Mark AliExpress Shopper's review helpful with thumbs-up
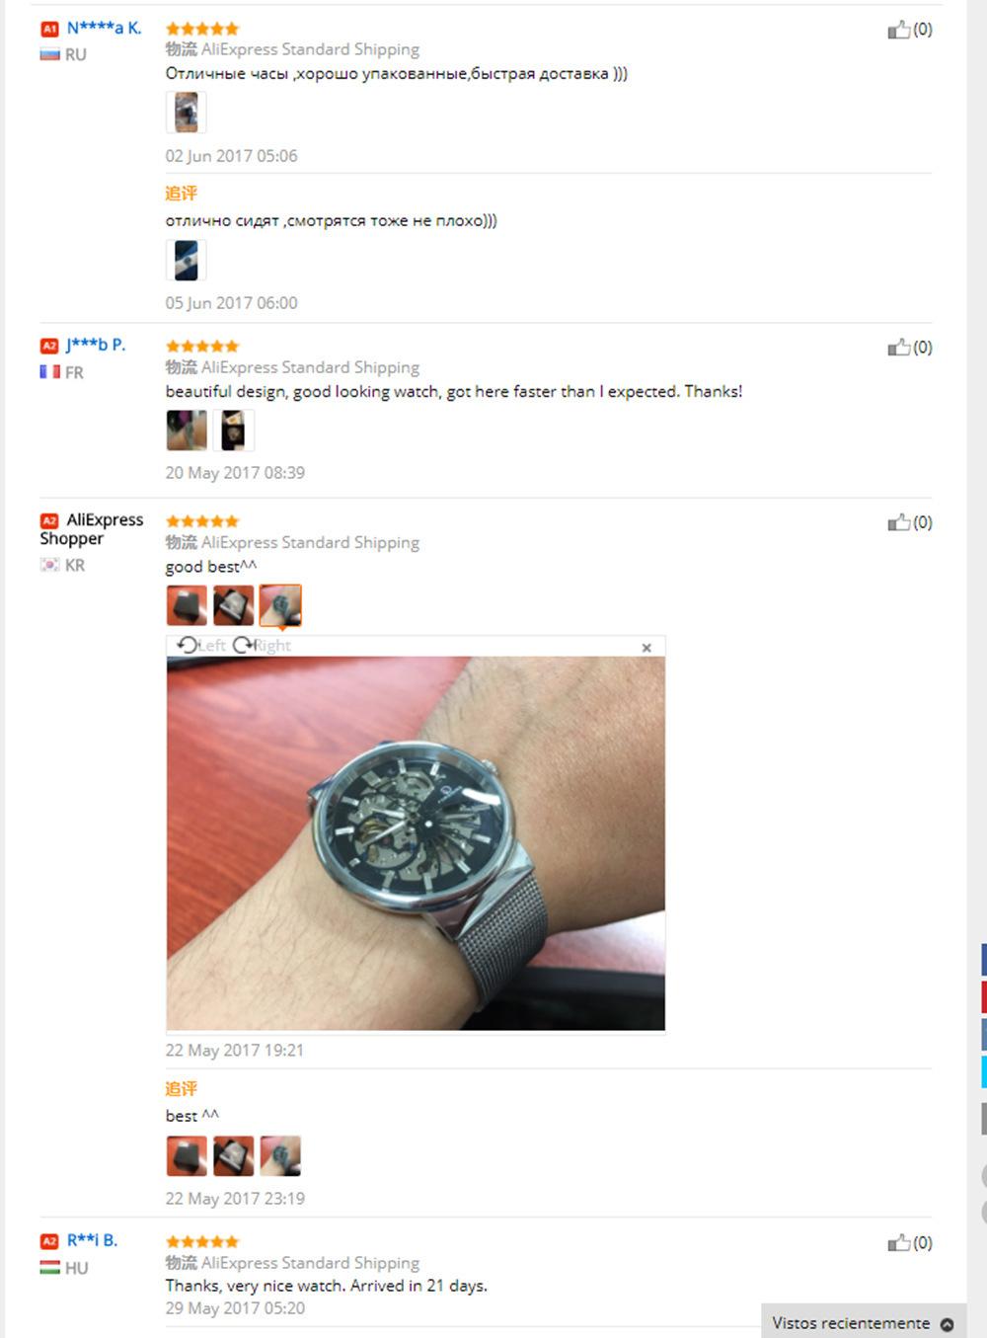The image size is (987, 1338). click(898, 522)
